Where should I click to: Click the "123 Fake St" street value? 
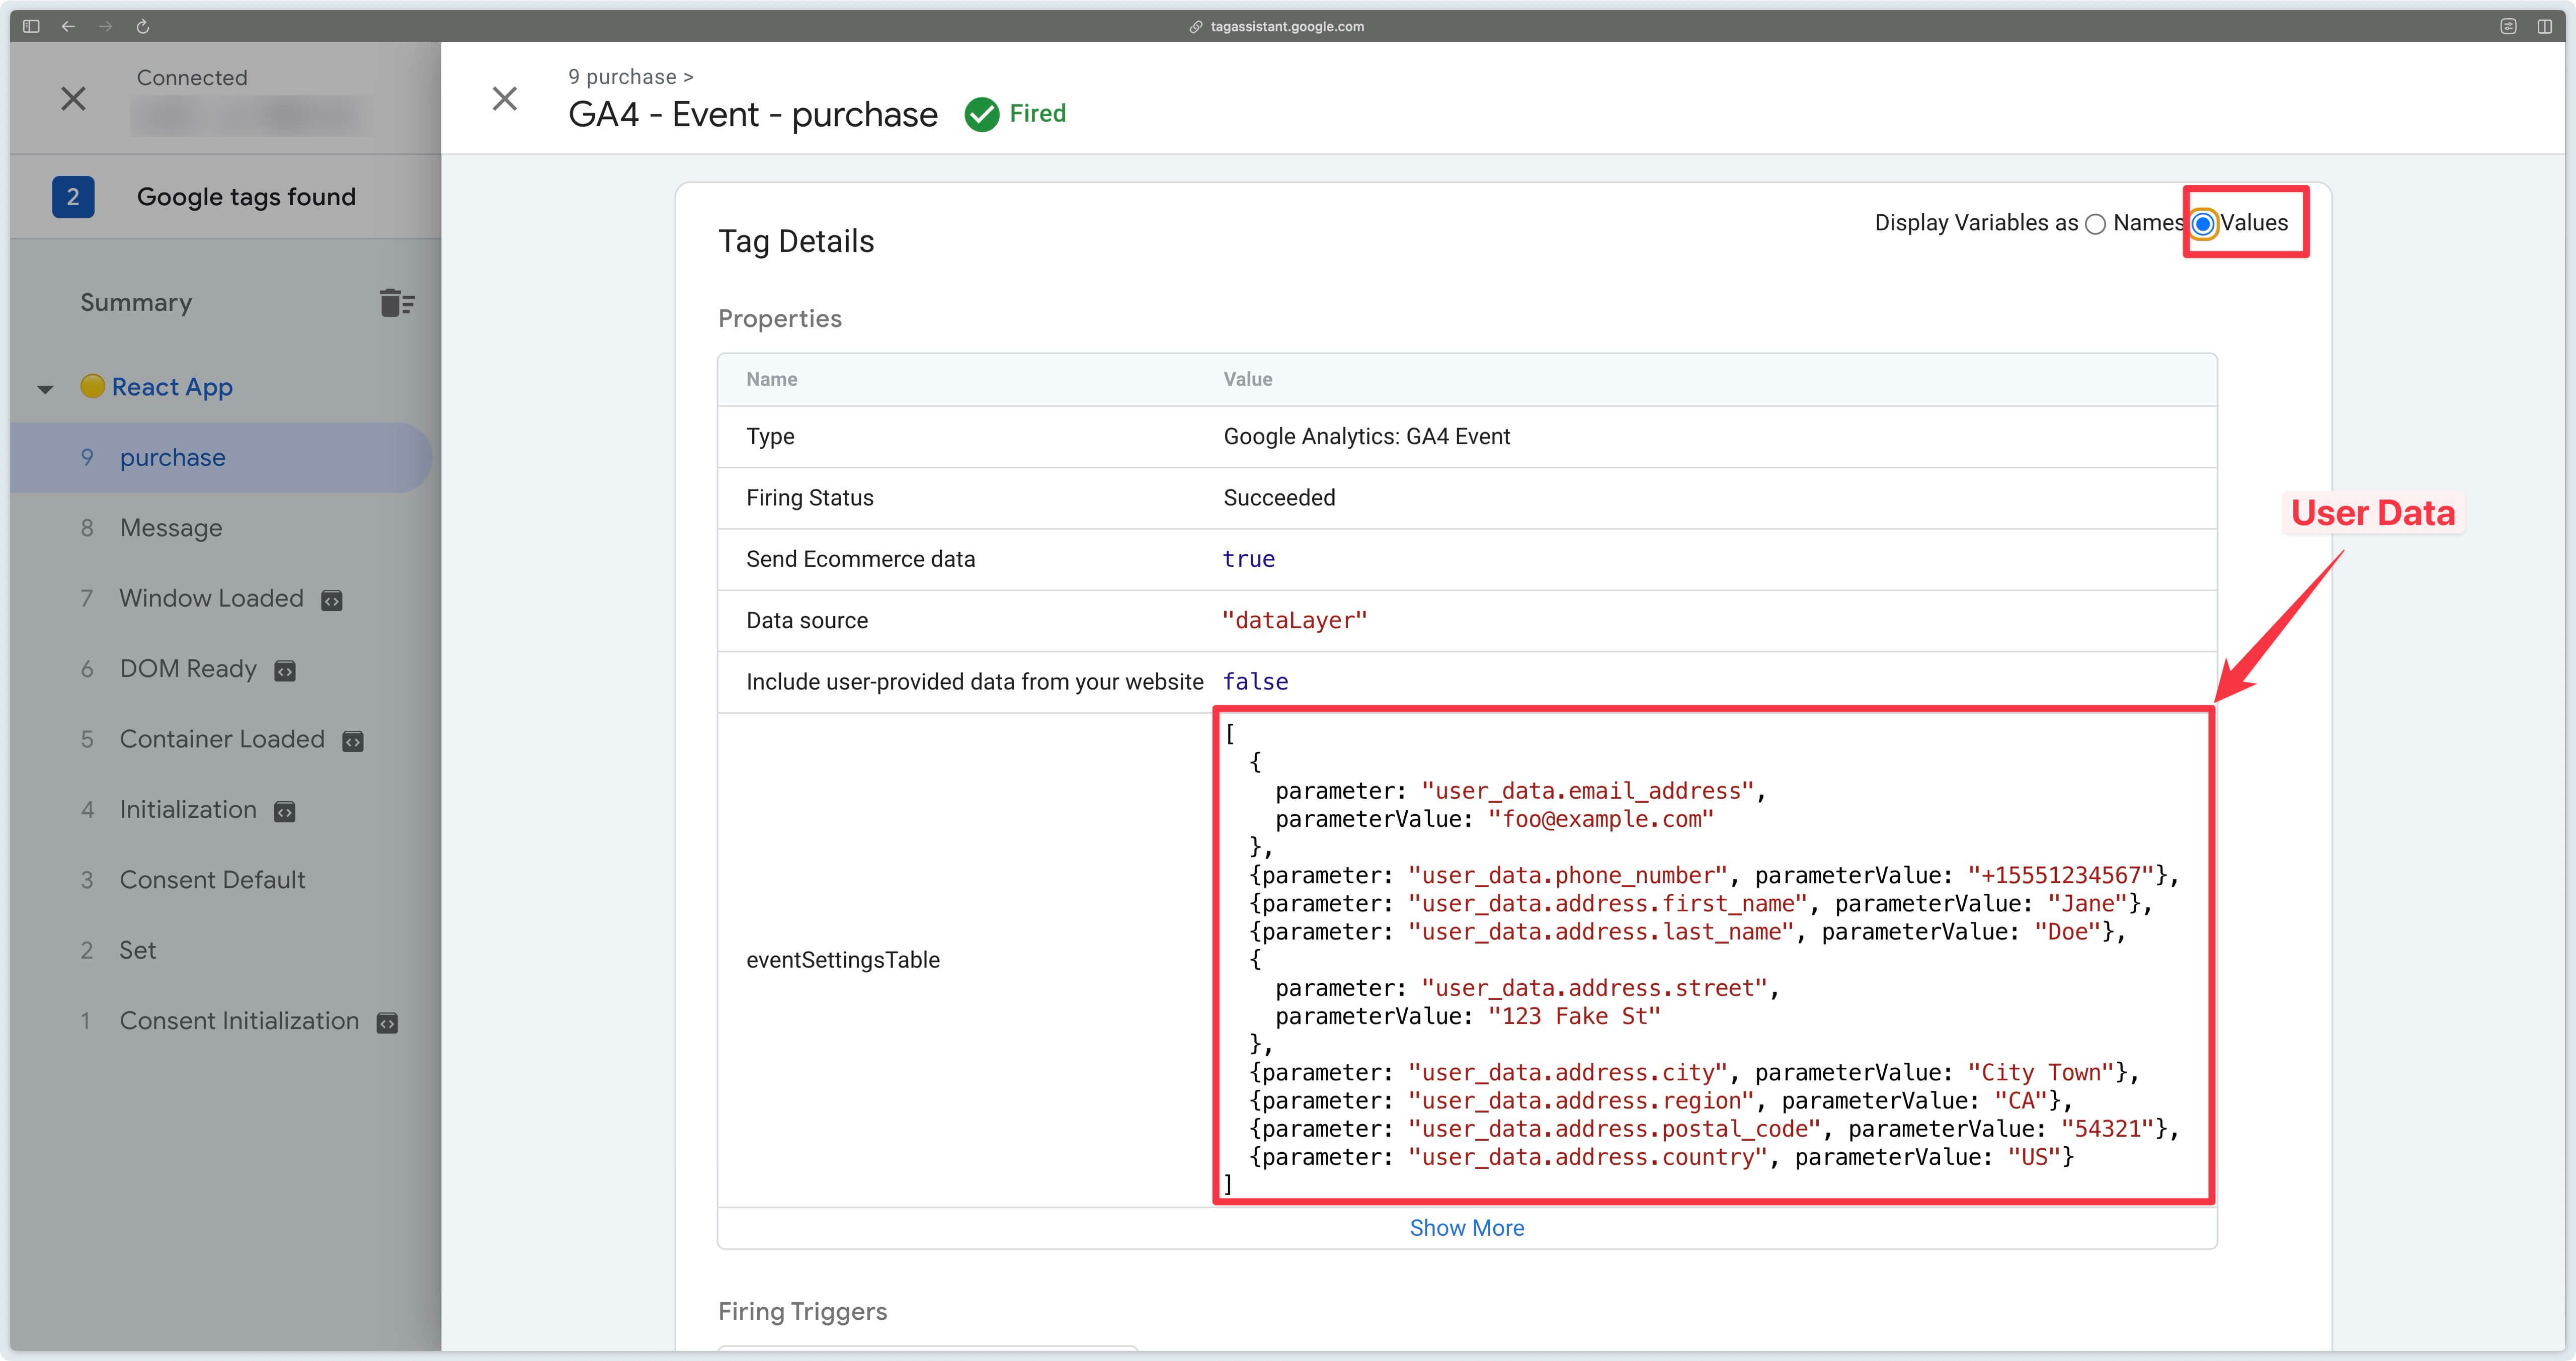(1575, 1016)
